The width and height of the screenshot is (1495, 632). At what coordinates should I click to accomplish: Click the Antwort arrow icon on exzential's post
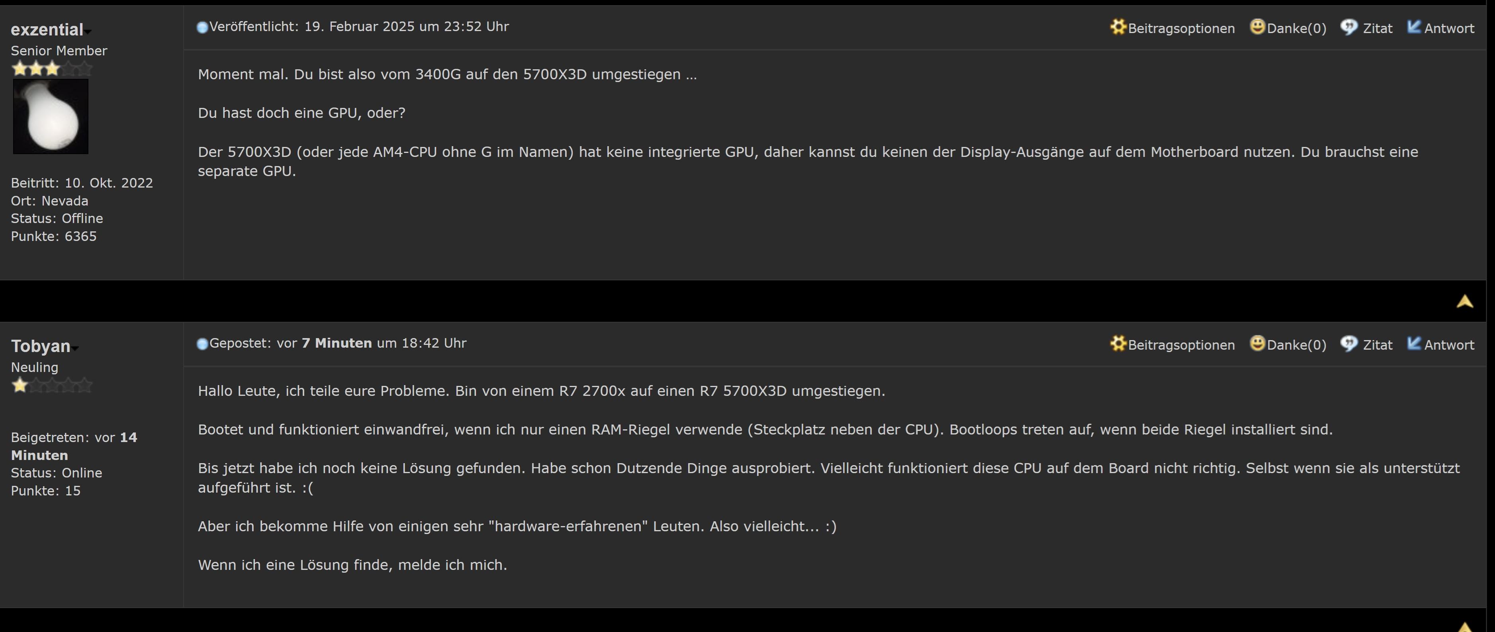click(x=1414, y=27)
